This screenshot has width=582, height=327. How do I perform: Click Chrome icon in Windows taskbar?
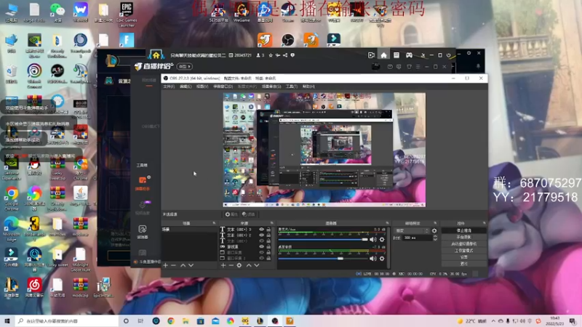(171, 320)
